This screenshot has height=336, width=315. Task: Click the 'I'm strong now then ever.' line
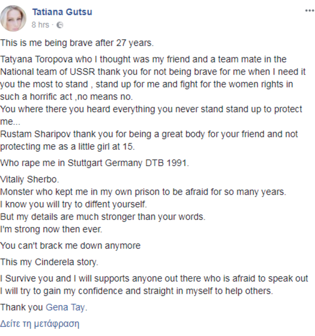(x=51, y=229)
